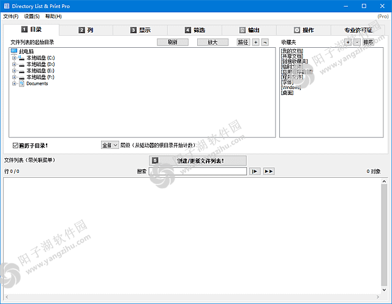Click the 本地磁盘 (C:) drive icon

click(x=21, y=58)
